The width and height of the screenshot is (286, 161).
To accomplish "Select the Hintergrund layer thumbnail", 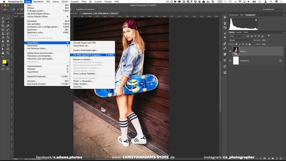I will point(236,61).
